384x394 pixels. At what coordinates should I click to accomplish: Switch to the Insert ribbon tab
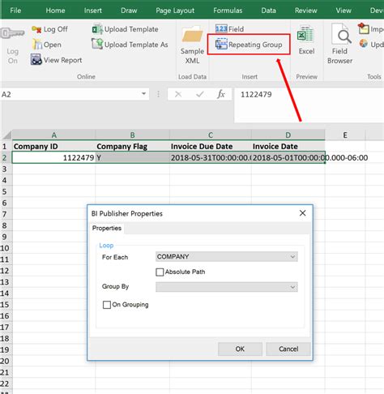click(x=93, y=11)
